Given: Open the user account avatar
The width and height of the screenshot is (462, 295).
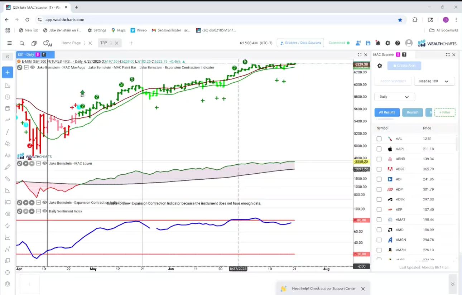Looking at the screenshot, I should point(409,43).
